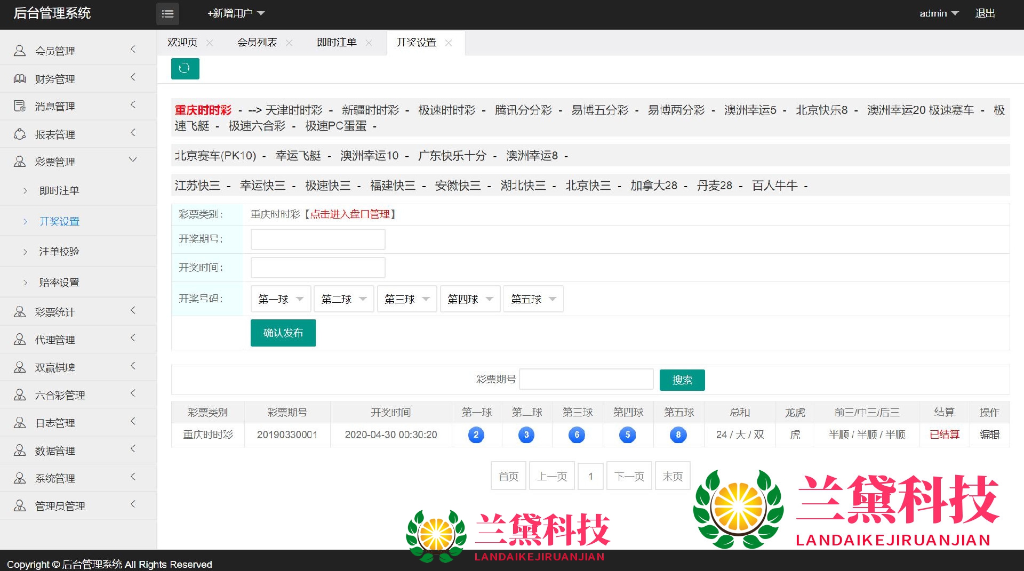Viewport: 1024px width, 571px height.
Task: Click the green refresh icon button
Action: (185, 68)
